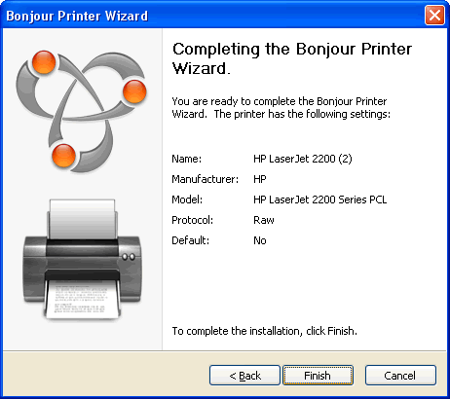Screen dimensions: 450x399
Task: Click the bottom orange Bonjour sphere
Action: (63, 156)
